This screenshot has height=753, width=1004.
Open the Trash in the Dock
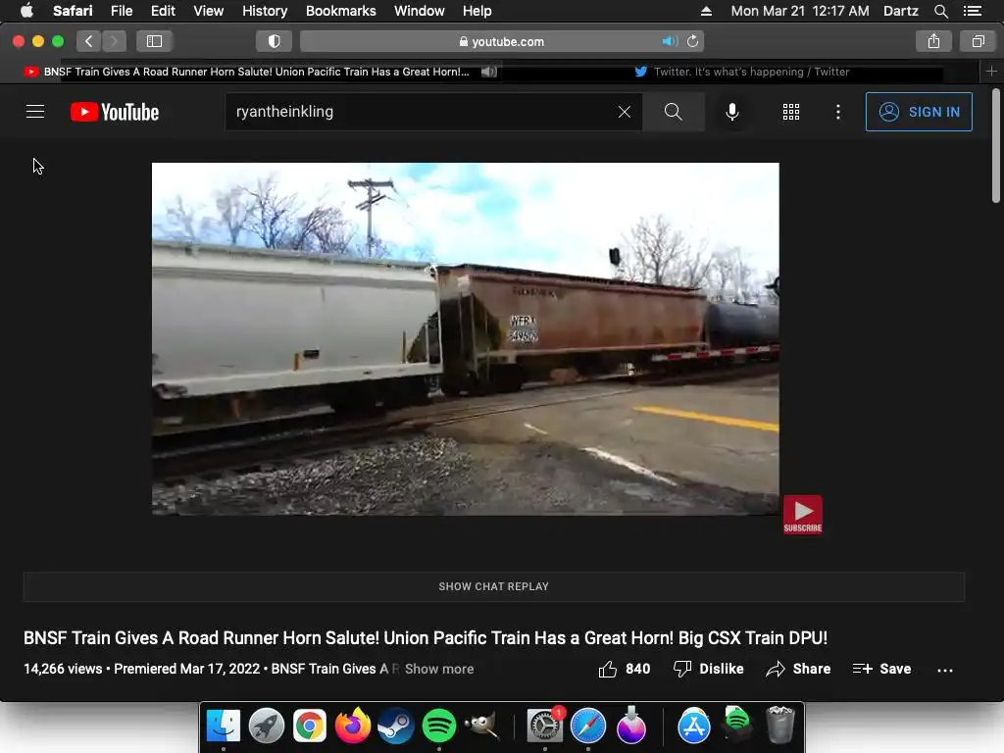pos(779,725)
